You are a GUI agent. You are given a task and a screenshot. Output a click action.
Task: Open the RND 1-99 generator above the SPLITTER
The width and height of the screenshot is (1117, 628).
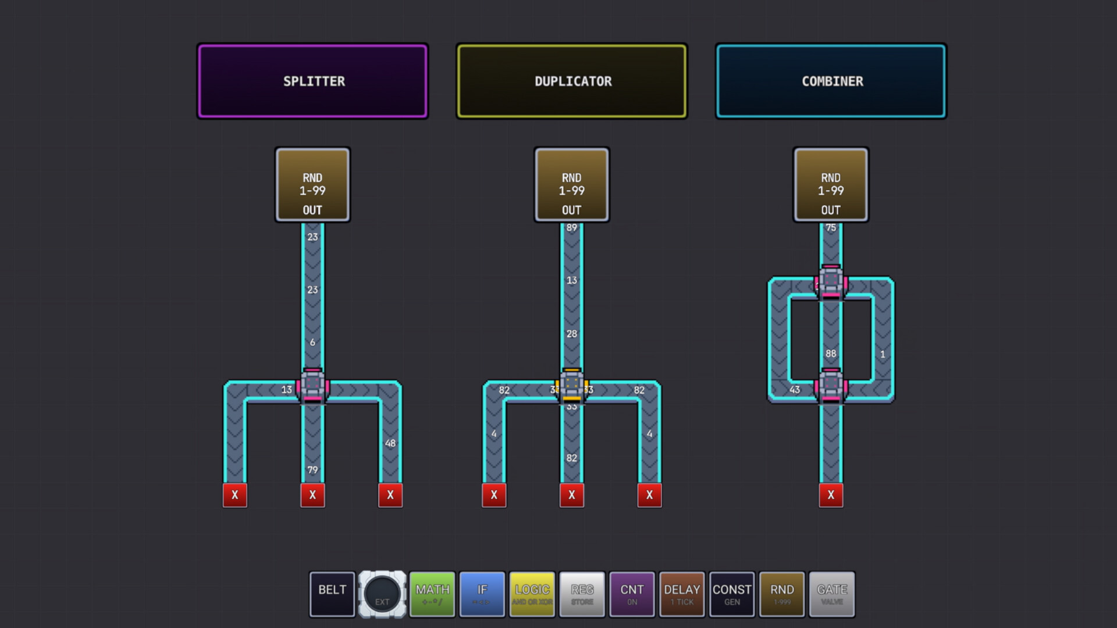[x=312, y=184]
